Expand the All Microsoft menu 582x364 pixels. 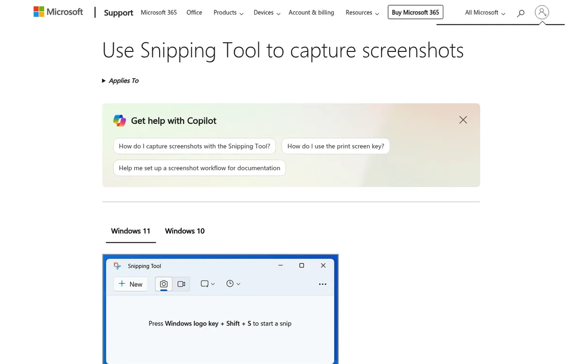pyautogui.click(x=485, y=13)
